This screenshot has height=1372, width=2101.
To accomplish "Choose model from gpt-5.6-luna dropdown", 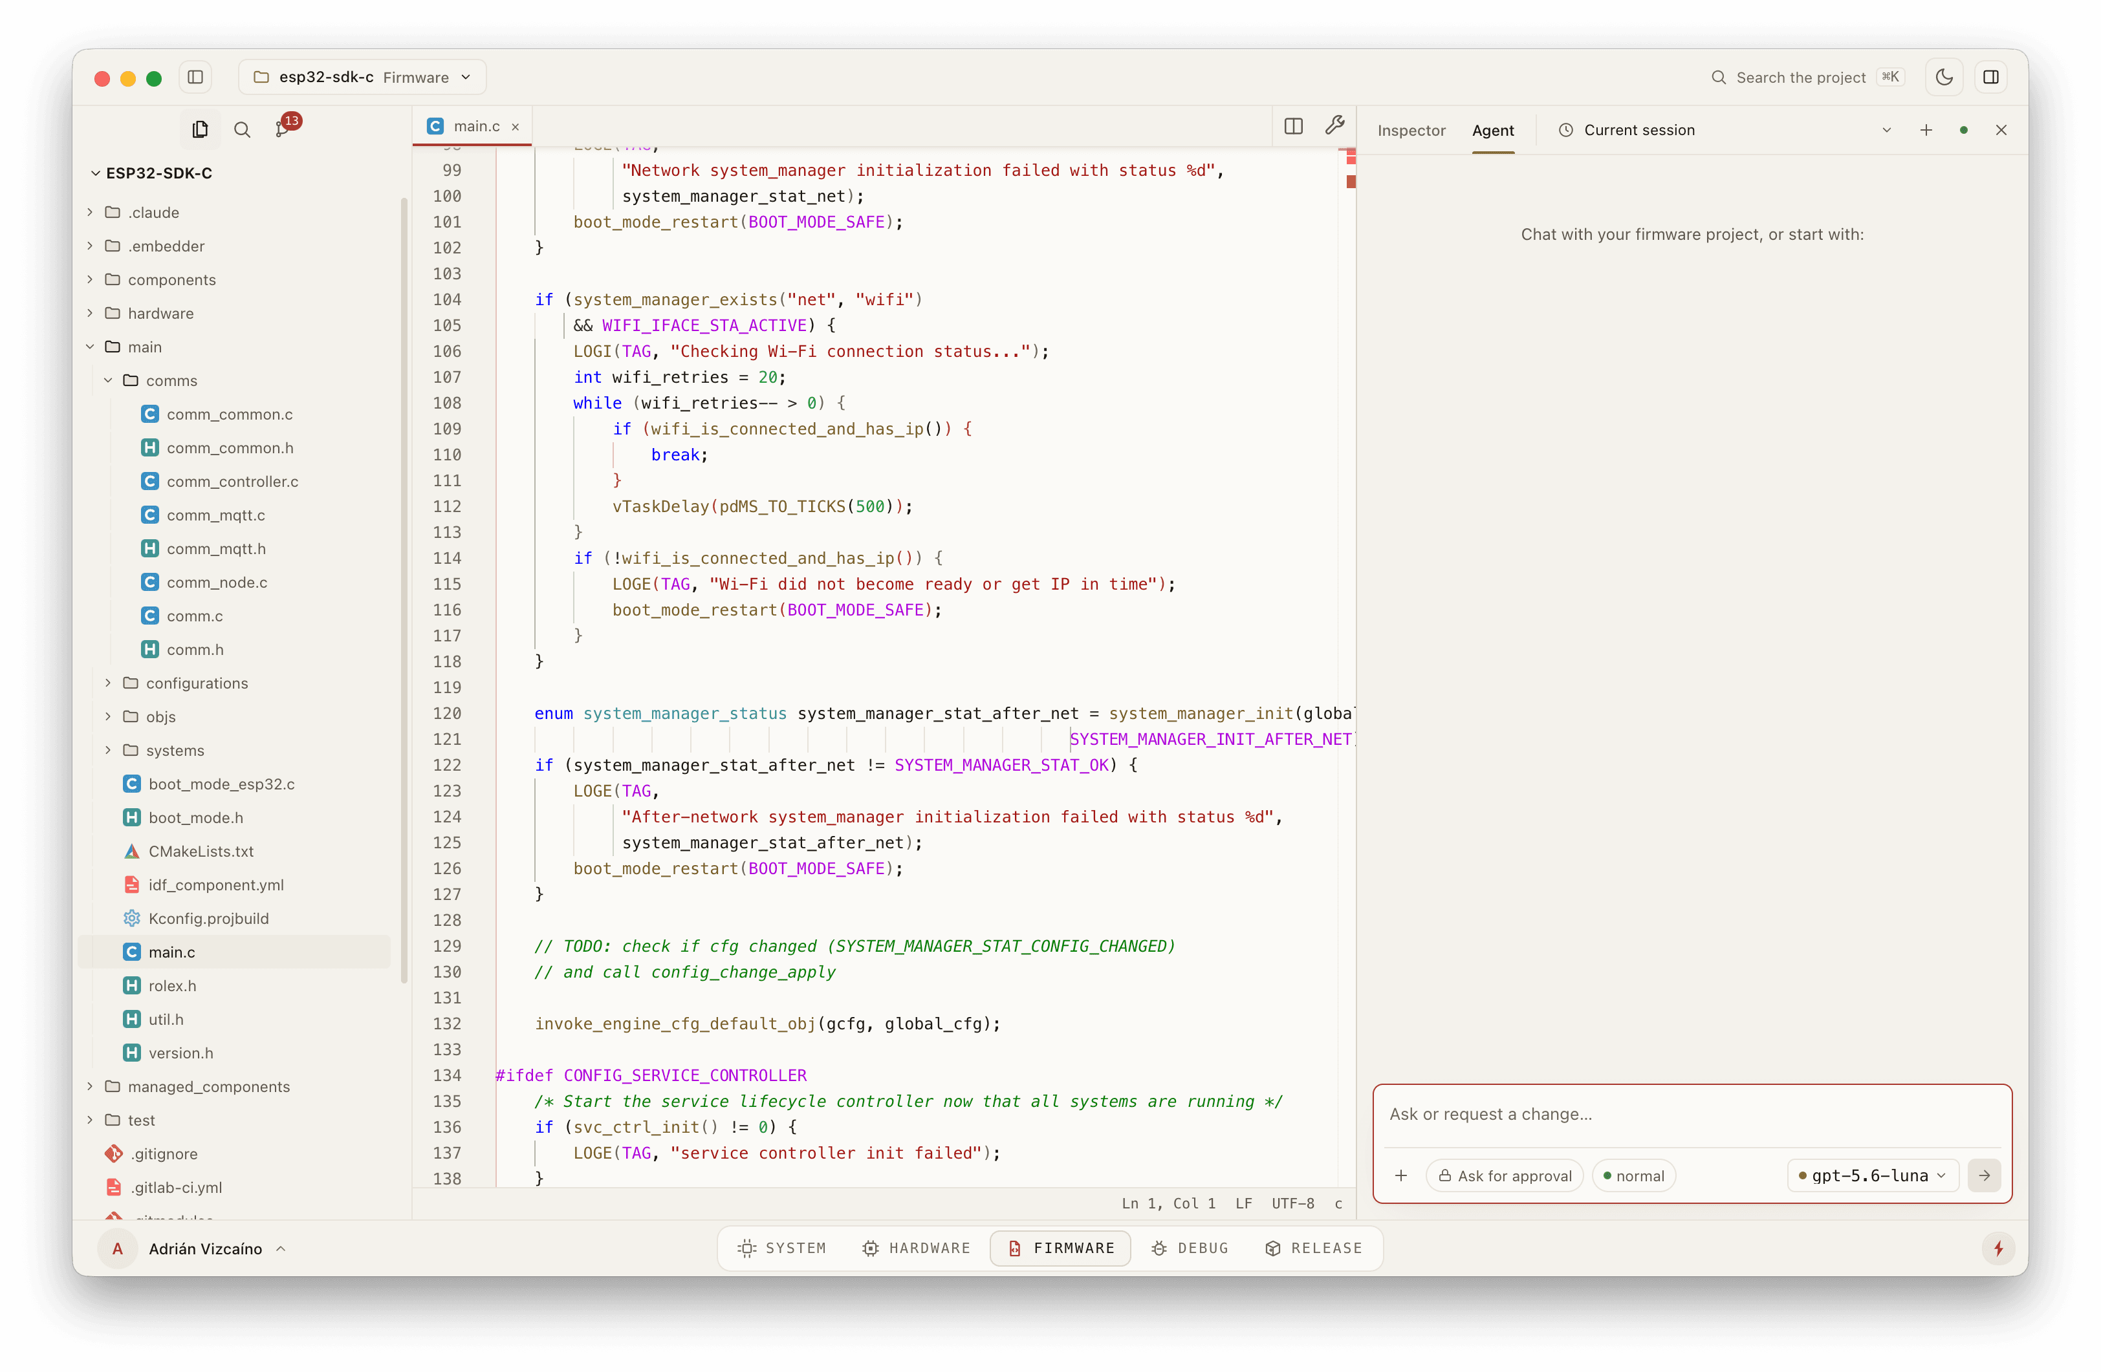I will coord(1873,1175).
